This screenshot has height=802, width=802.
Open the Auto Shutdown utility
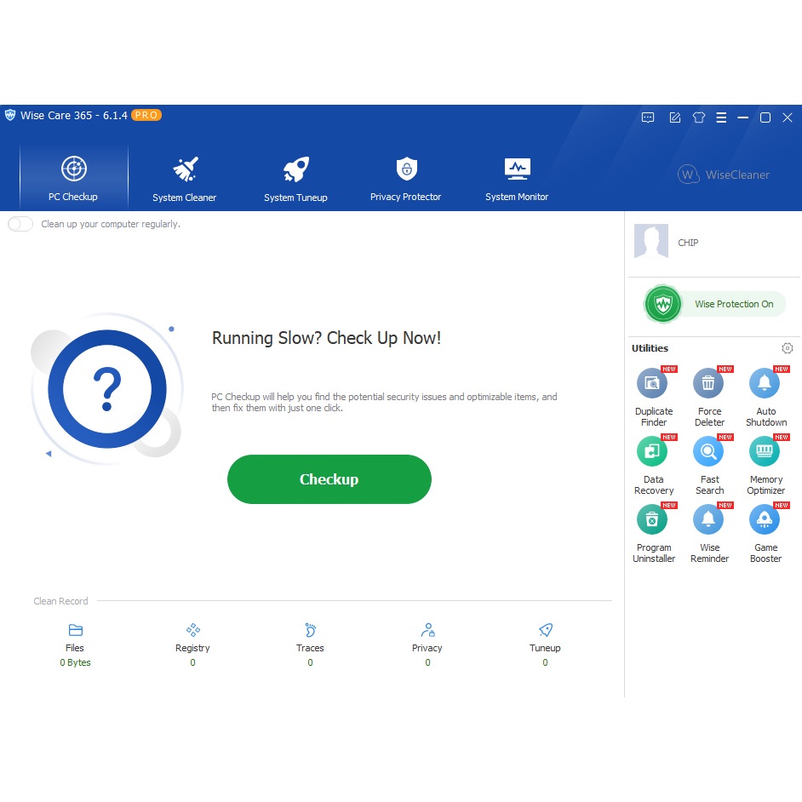pos(765,385)
